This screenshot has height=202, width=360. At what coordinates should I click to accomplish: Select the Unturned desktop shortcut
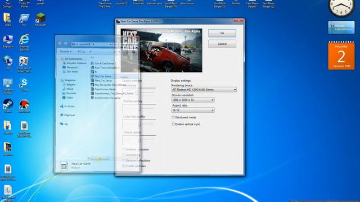click(x=138, y=2)
